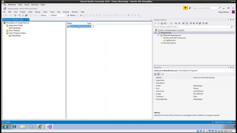This screenshot has height=133, width=237.
Task: Open the File Types Editor icon
Action: pos(197,23)
